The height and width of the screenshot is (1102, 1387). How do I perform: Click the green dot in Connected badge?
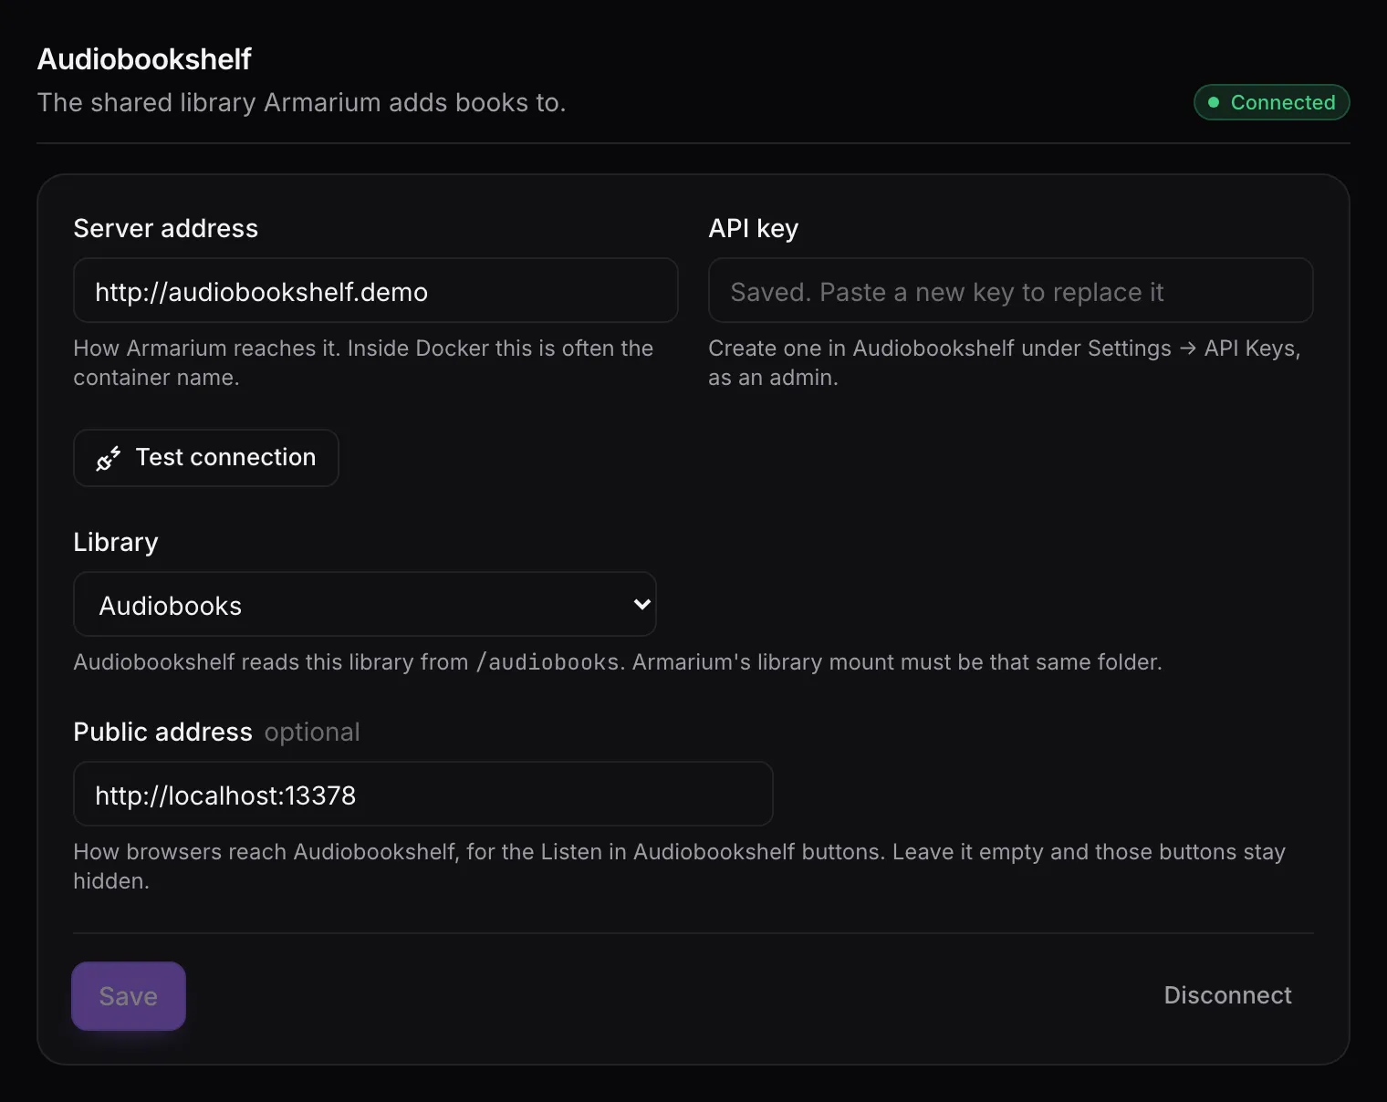coord(1214,102)
